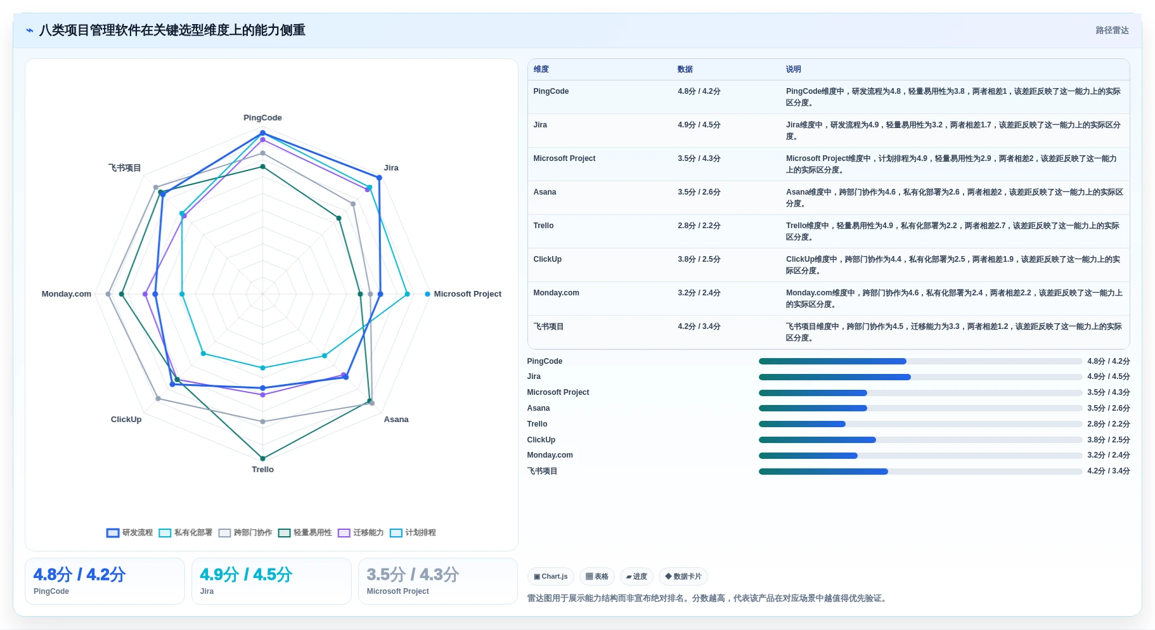Image resolution: width=1155 pixels, height=630 pixels.
Task: Toggle the 迁移能力 legend series
Action: pyautogui.click(x=360, y=532)
